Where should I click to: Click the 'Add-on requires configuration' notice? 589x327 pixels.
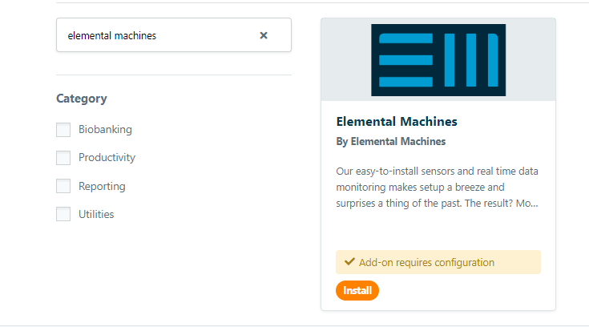(x=426, y=262)
